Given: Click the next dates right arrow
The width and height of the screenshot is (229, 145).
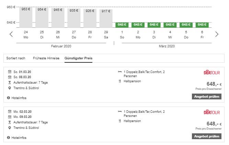Looking at the screenshot, I should click(x=217, y=34).
